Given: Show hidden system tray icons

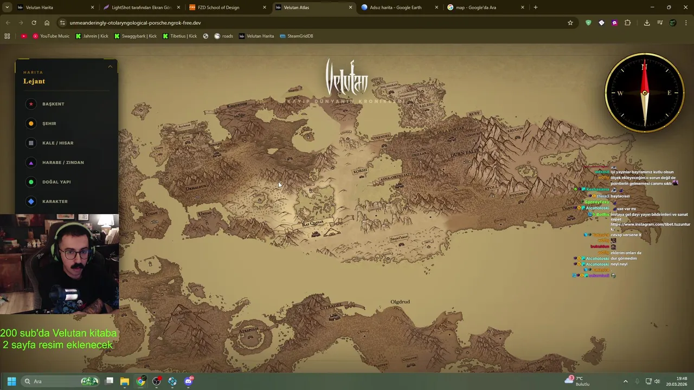Looking at the screenshot, I should [625, 381].
